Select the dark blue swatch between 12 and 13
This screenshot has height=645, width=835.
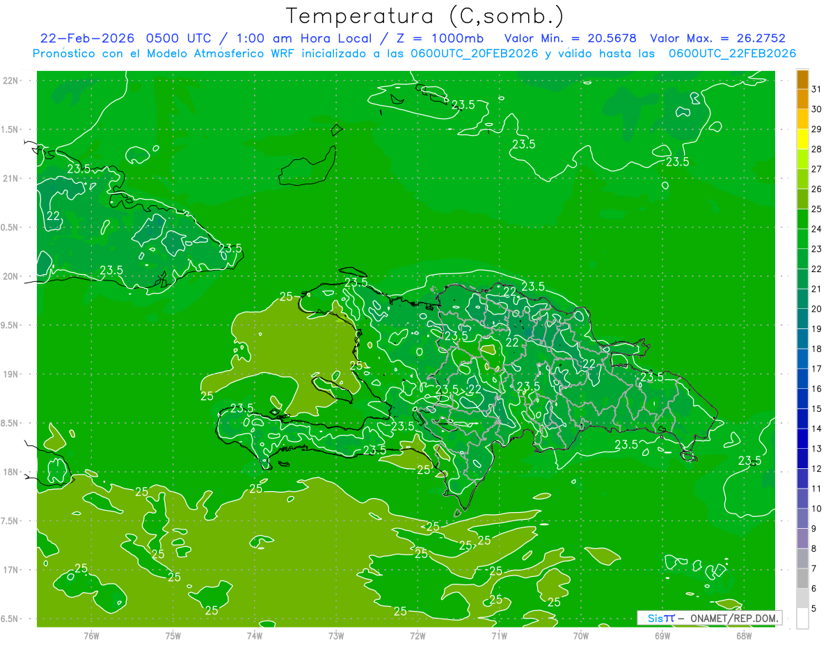coord(802,459)
